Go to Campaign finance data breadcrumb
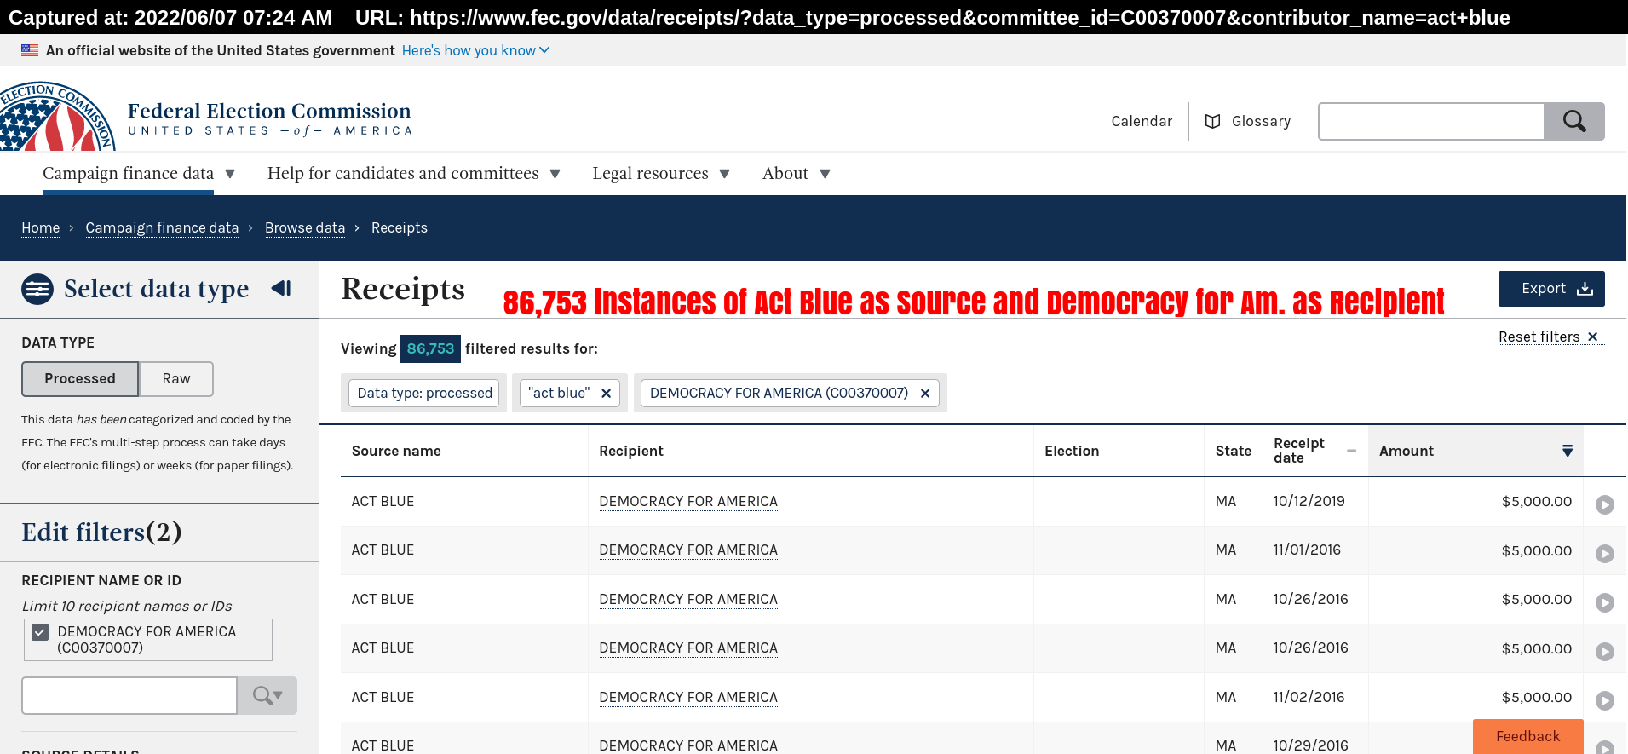 162,227
